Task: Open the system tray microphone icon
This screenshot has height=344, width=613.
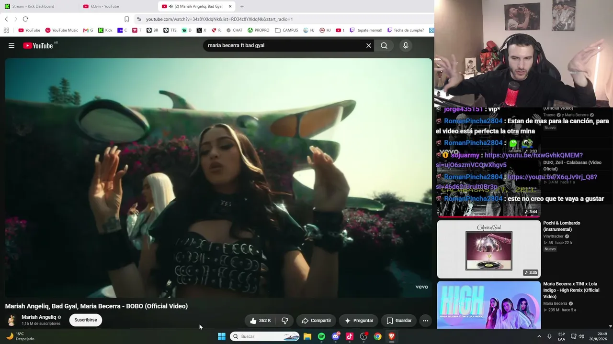Action: click(549, 336)
